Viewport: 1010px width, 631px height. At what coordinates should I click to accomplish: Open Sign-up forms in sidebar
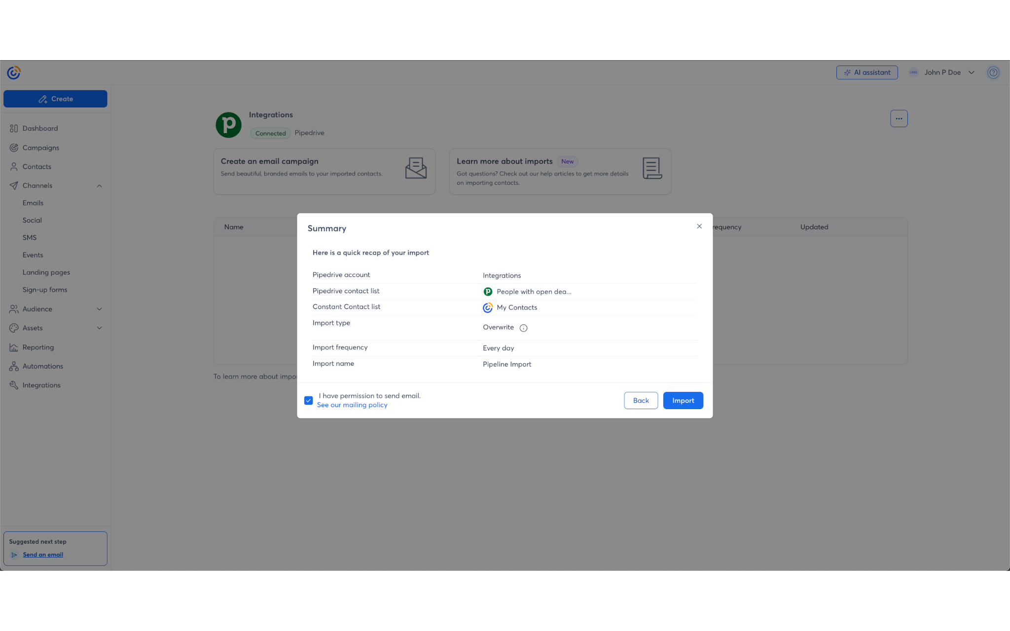tap(44, 290)
